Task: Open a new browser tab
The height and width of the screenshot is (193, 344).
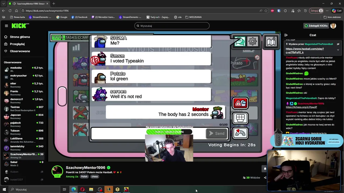Action: [54, 4]
